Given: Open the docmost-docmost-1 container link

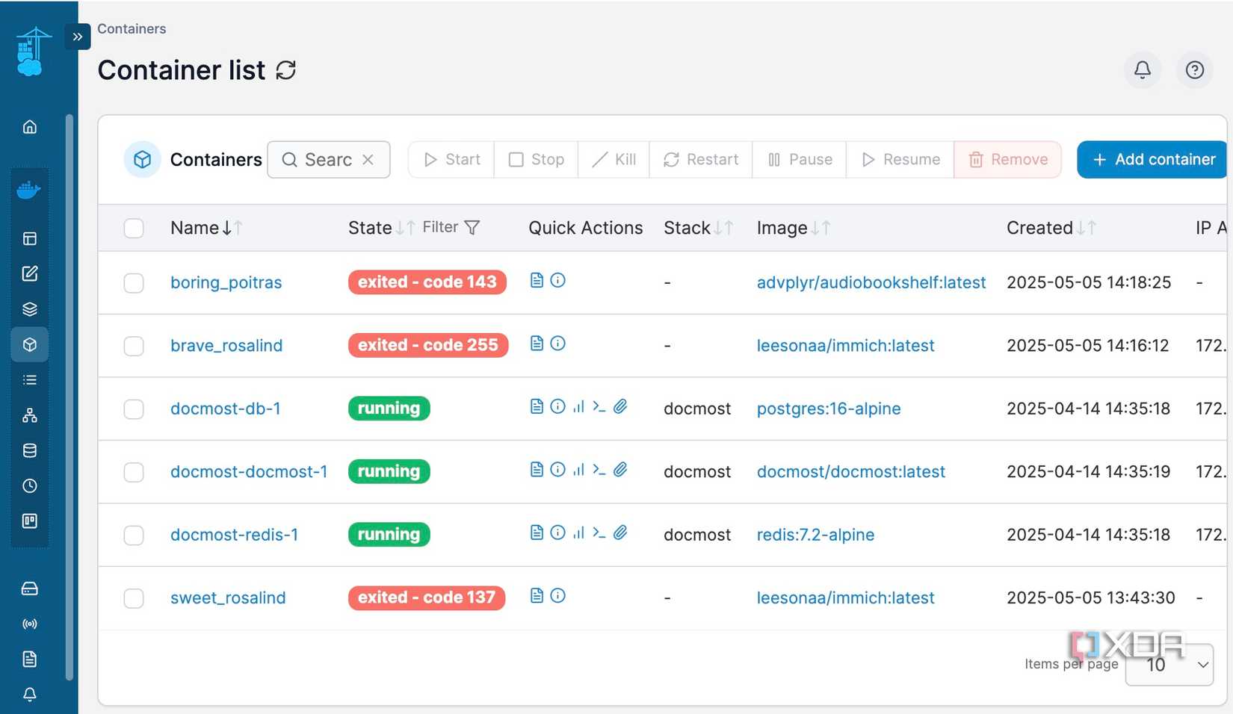Looking at the screenshot, I should (x=249, y=472).
